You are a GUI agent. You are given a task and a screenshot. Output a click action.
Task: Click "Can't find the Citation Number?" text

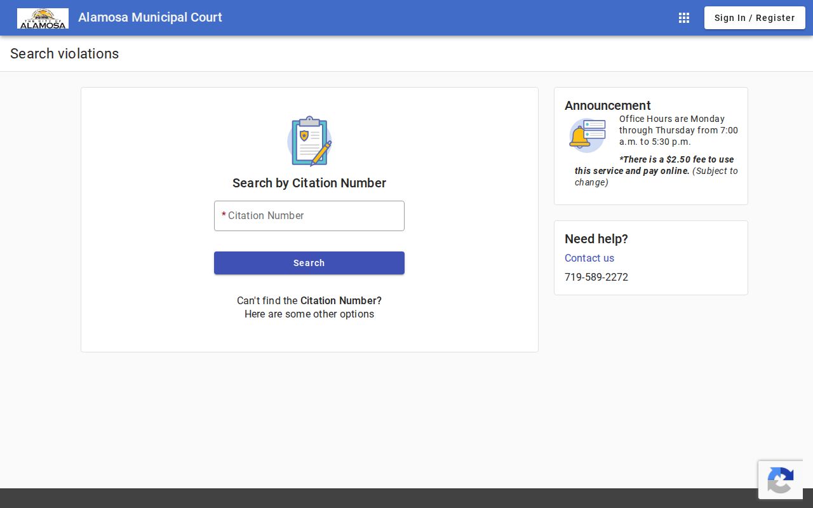pos(309,300)
